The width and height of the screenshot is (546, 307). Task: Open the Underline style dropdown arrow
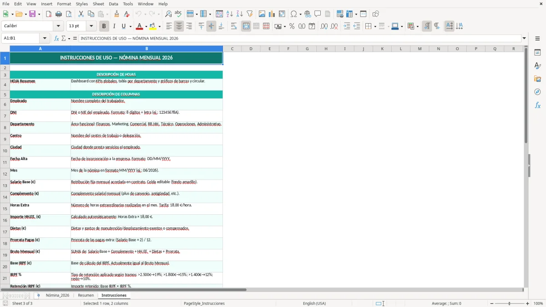coord(130,26)
